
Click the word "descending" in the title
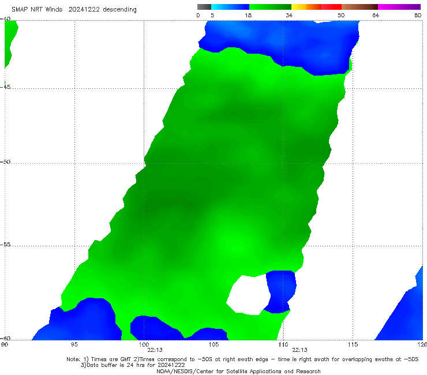point(120,10)
